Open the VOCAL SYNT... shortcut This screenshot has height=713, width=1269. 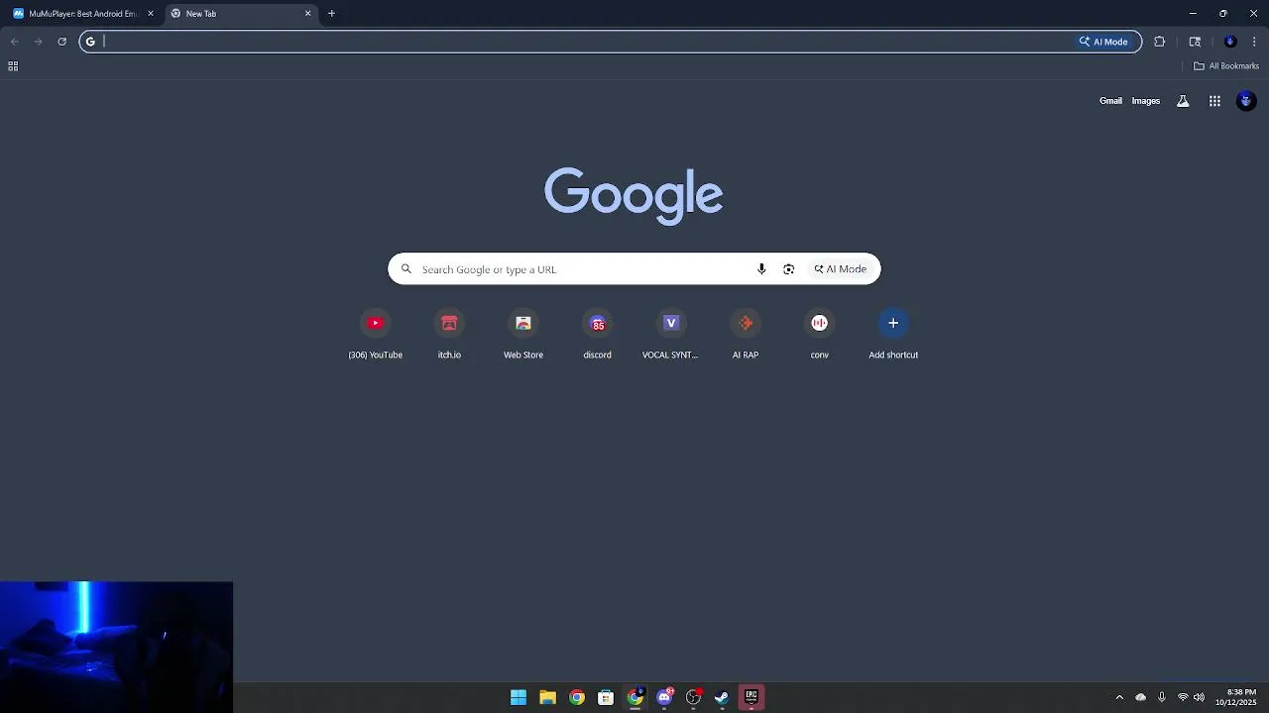point(671,335)
